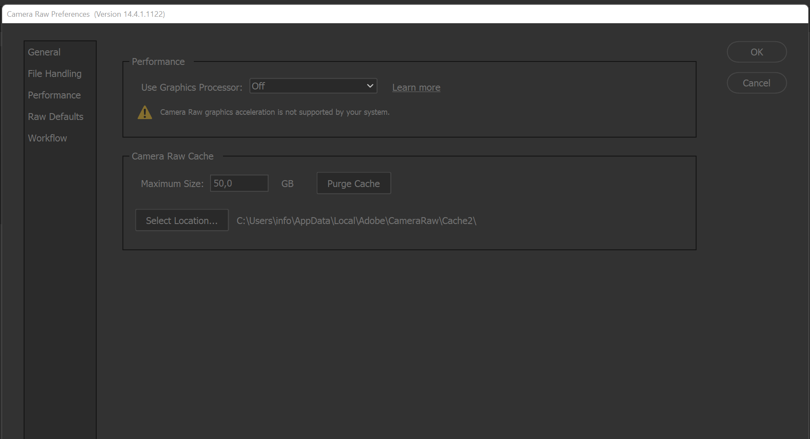Select the Performance category
810x439 pixels.
tap(54, 95)
